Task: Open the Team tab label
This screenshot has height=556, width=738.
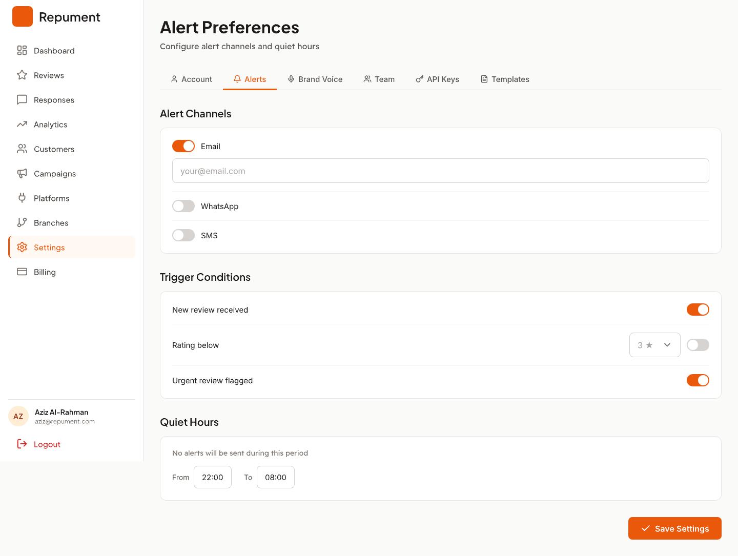Action: coord(384,79)
